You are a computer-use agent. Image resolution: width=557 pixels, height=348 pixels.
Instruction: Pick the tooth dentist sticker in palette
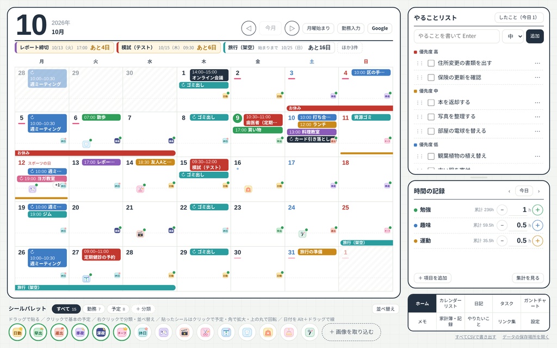tap(247, 333)
